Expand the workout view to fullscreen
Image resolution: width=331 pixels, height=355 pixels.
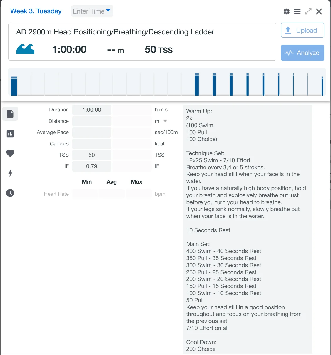(308, 11)
